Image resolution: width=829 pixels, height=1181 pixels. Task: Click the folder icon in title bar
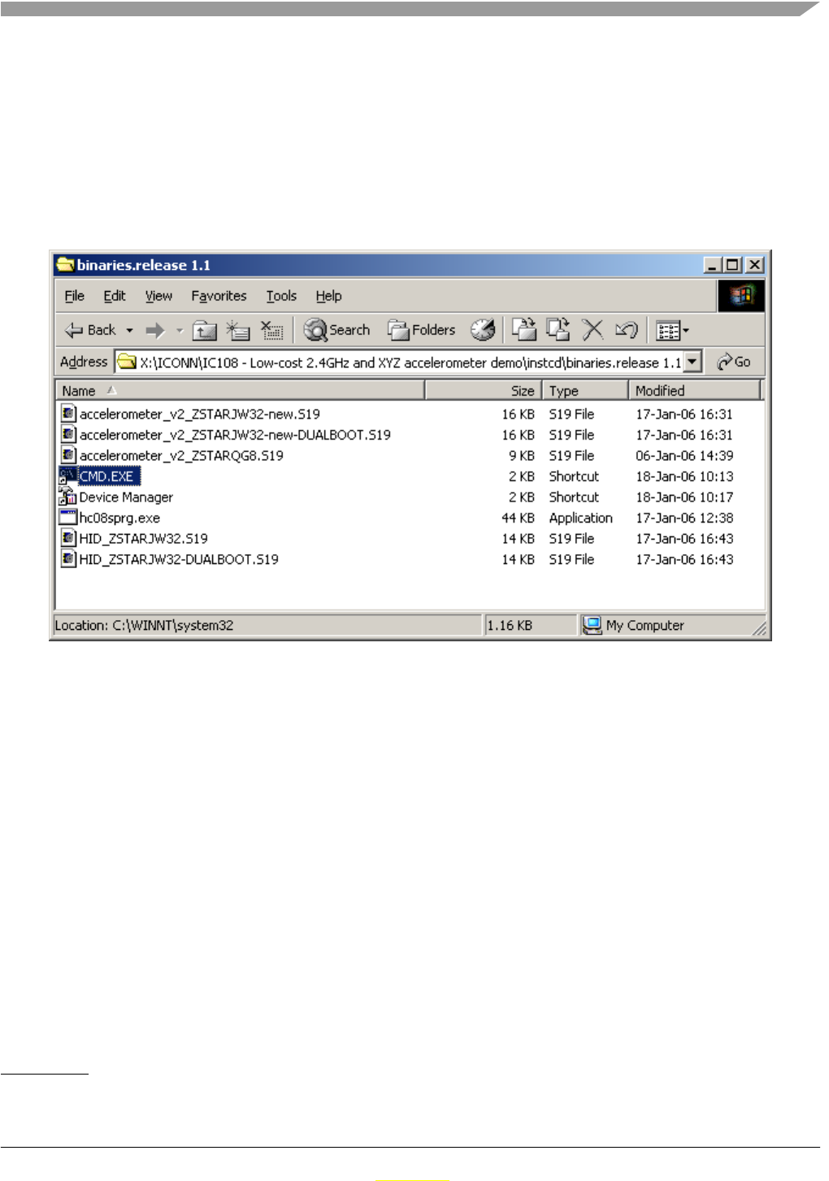(x=65, y=265)
